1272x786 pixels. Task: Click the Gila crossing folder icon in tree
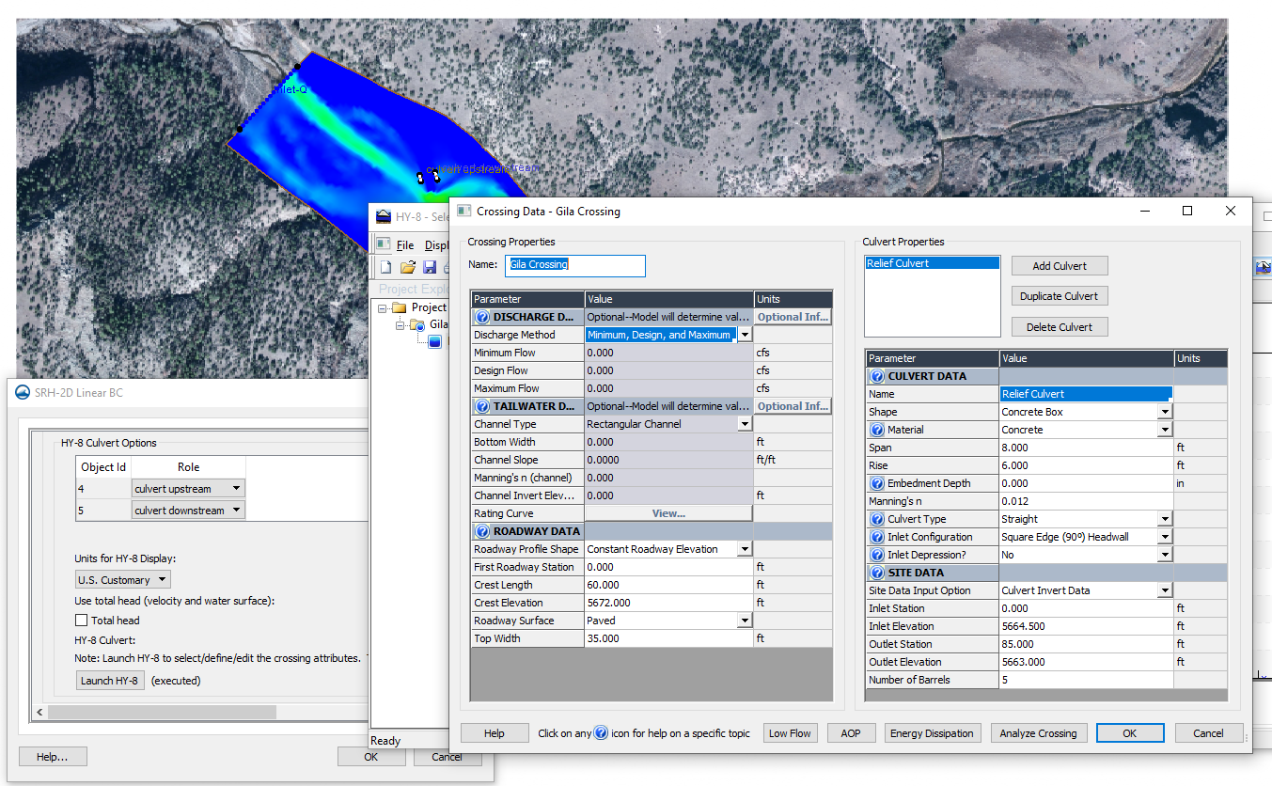point(416,325)
